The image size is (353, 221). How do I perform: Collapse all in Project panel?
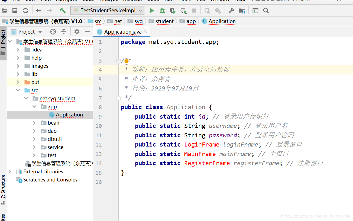[x=64, y=32]
